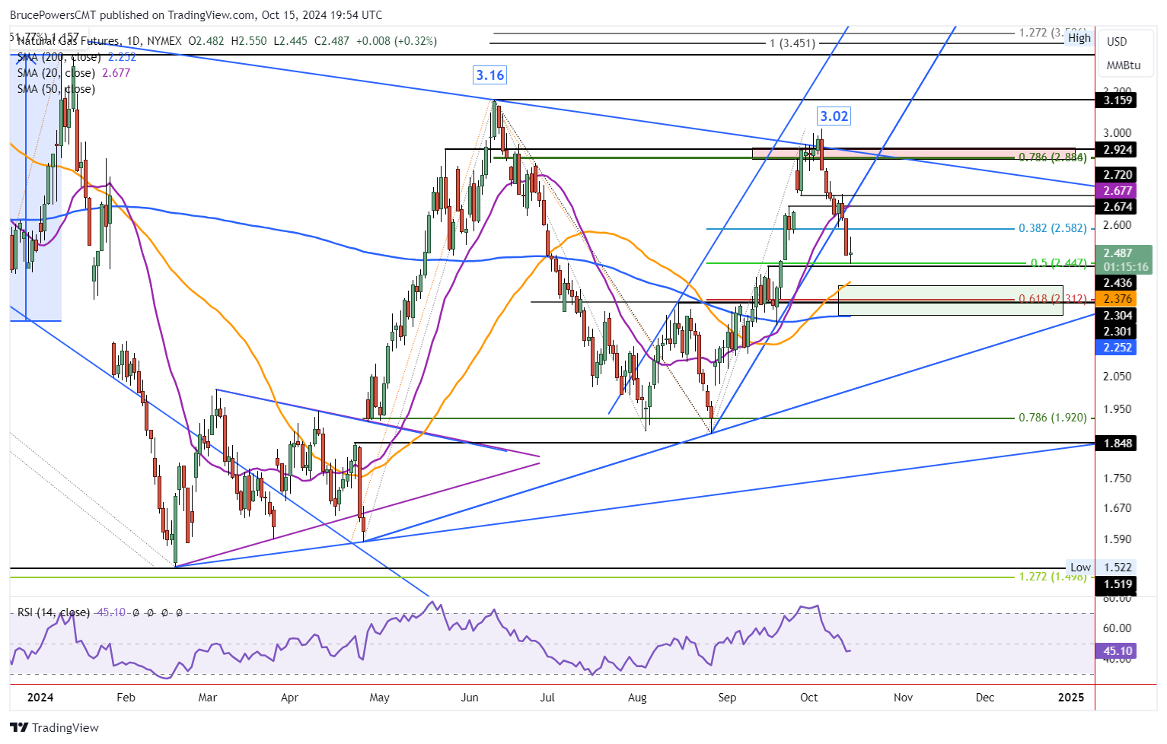Image resolution: width=1167 pixels, height=744 pixels.
Task: Click the 1.590 price scale tick
Action: point(1117,539)
